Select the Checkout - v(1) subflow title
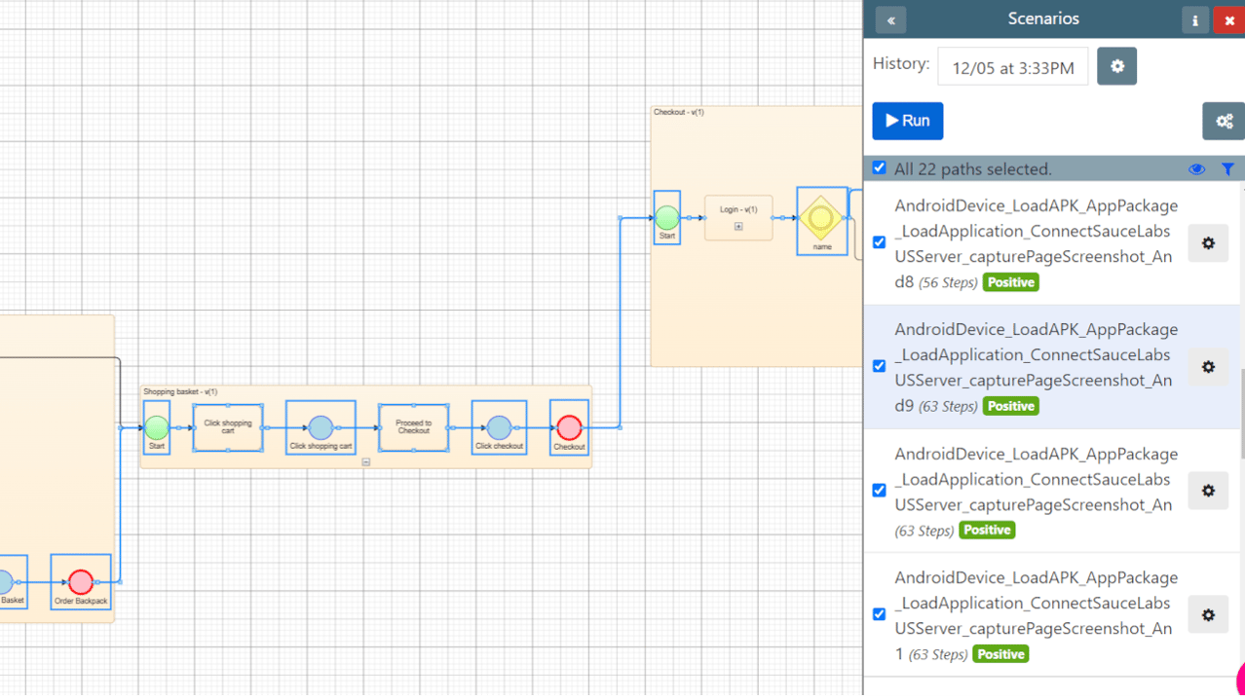 [679, 112]
